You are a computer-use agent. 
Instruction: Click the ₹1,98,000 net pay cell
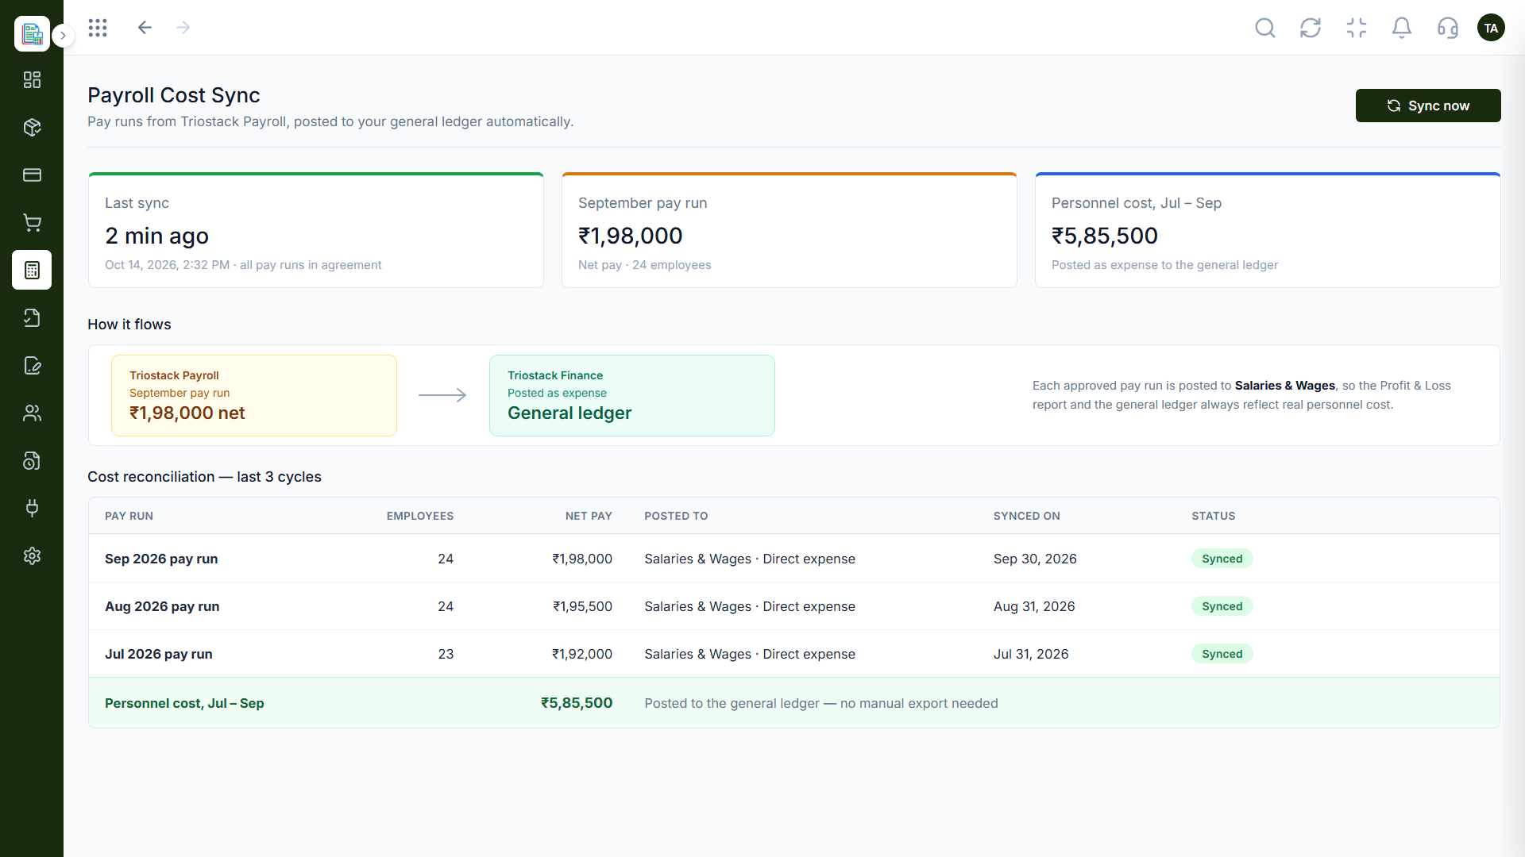tap(582, 559)
